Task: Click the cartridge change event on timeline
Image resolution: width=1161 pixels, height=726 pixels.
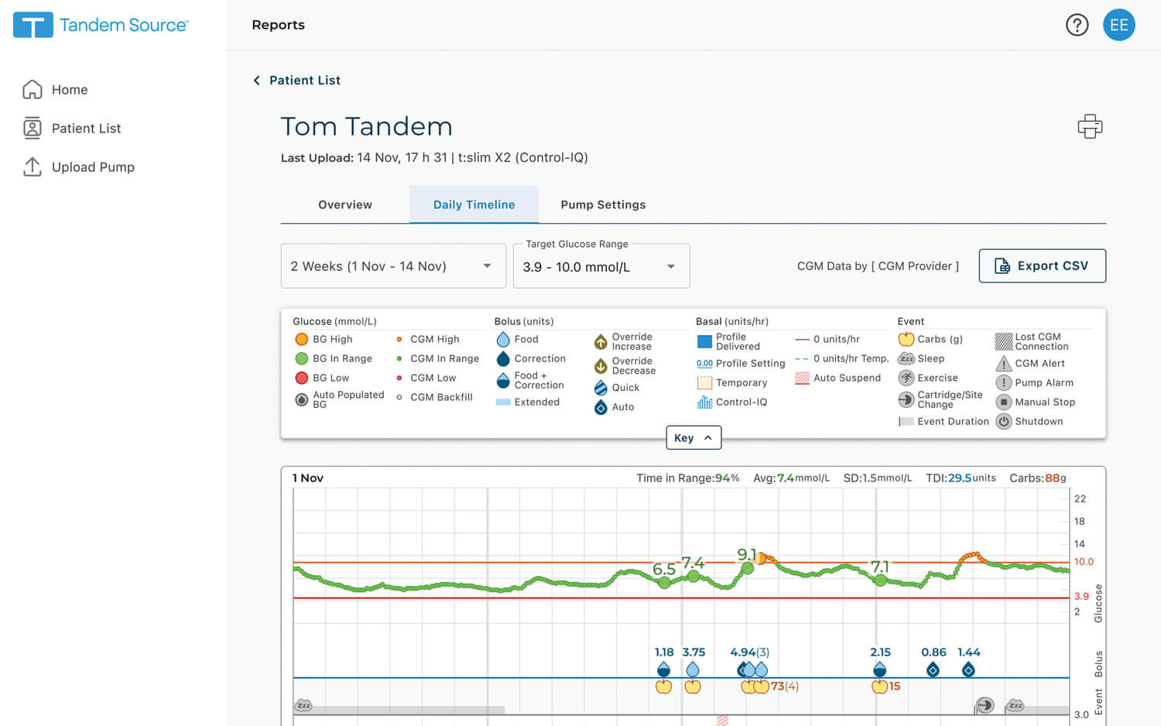Action: [x=985, y=705]
